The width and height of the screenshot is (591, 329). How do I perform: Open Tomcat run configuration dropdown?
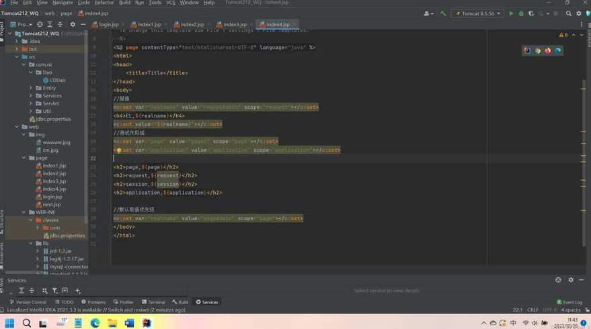click(478, 13)
